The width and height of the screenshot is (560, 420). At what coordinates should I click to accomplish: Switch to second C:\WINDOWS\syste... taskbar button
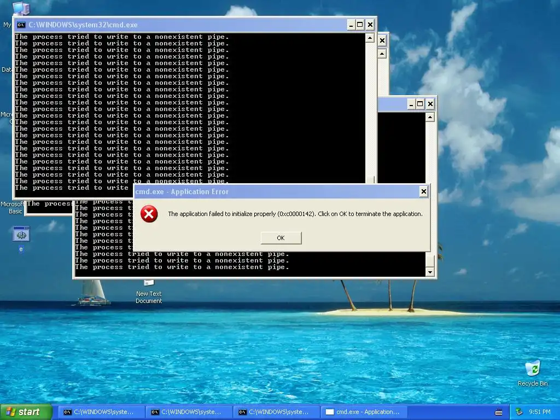click(x=188, y=412)
